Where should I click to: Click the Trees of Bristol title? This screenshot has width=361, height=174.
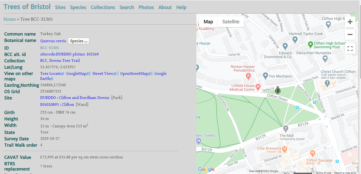coord(27,7)
